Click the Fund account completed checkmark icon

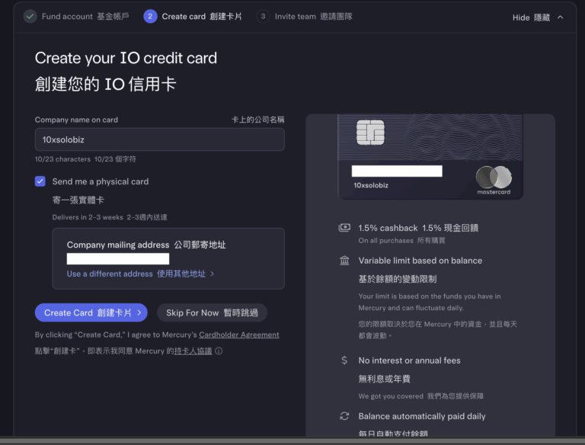(x=30, y=16)
